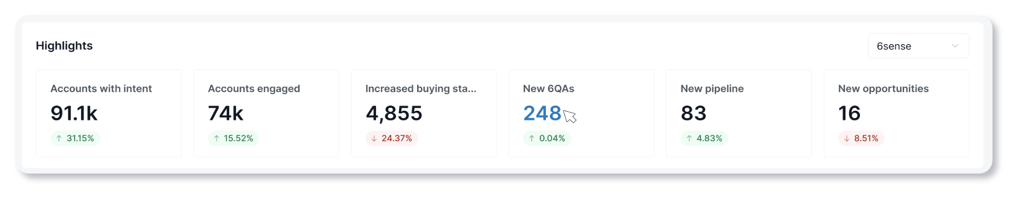This screenshot has height=200, width=1018.
Task: Click the chevron arrow in 6sense selector
Action: click(x=955, y=46)
